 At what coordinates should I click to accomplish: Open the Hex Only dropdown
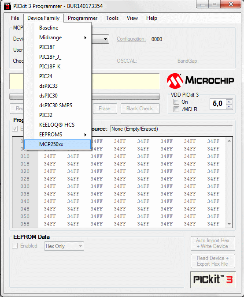pyautogui.click(x=64, y=246)
